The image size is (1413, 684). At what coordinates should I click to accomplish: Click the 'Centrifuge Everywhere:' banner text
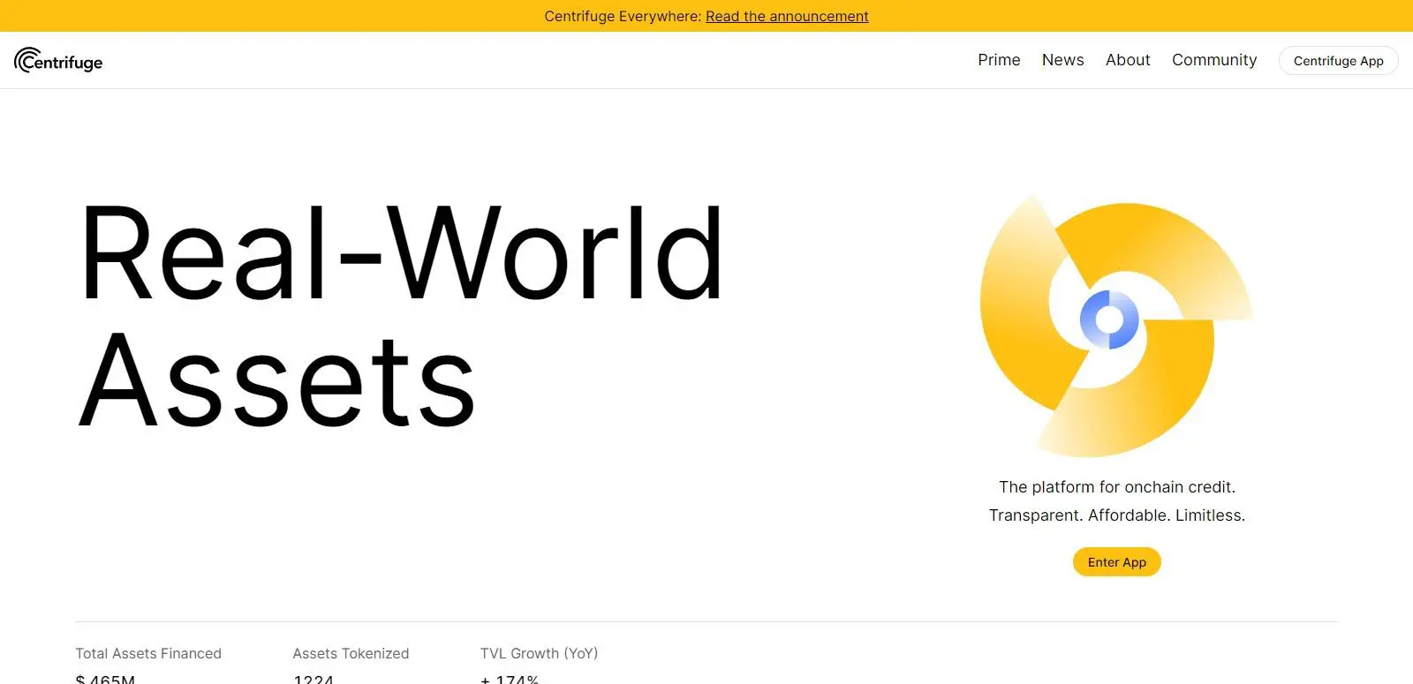point(623,16)
